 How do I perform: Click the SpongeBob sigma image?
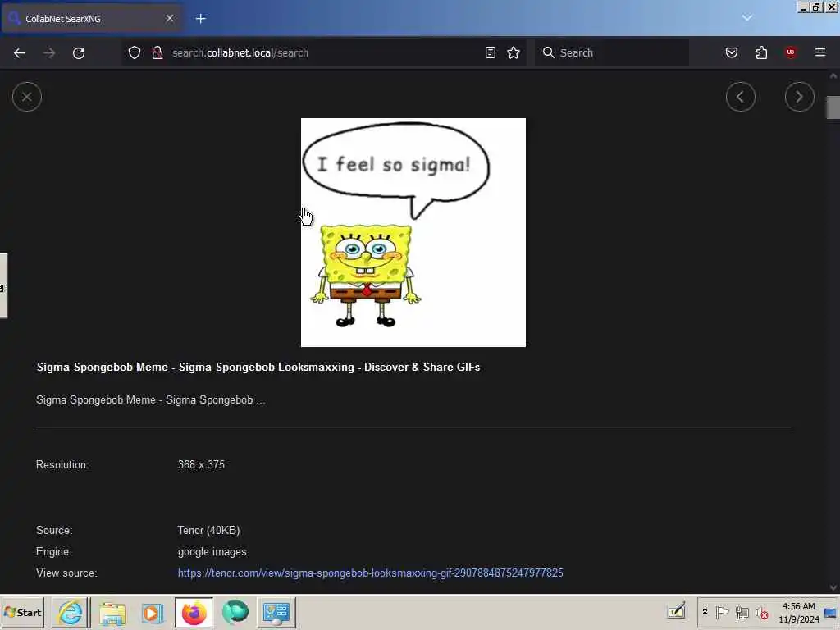click(x=413, y=232)
